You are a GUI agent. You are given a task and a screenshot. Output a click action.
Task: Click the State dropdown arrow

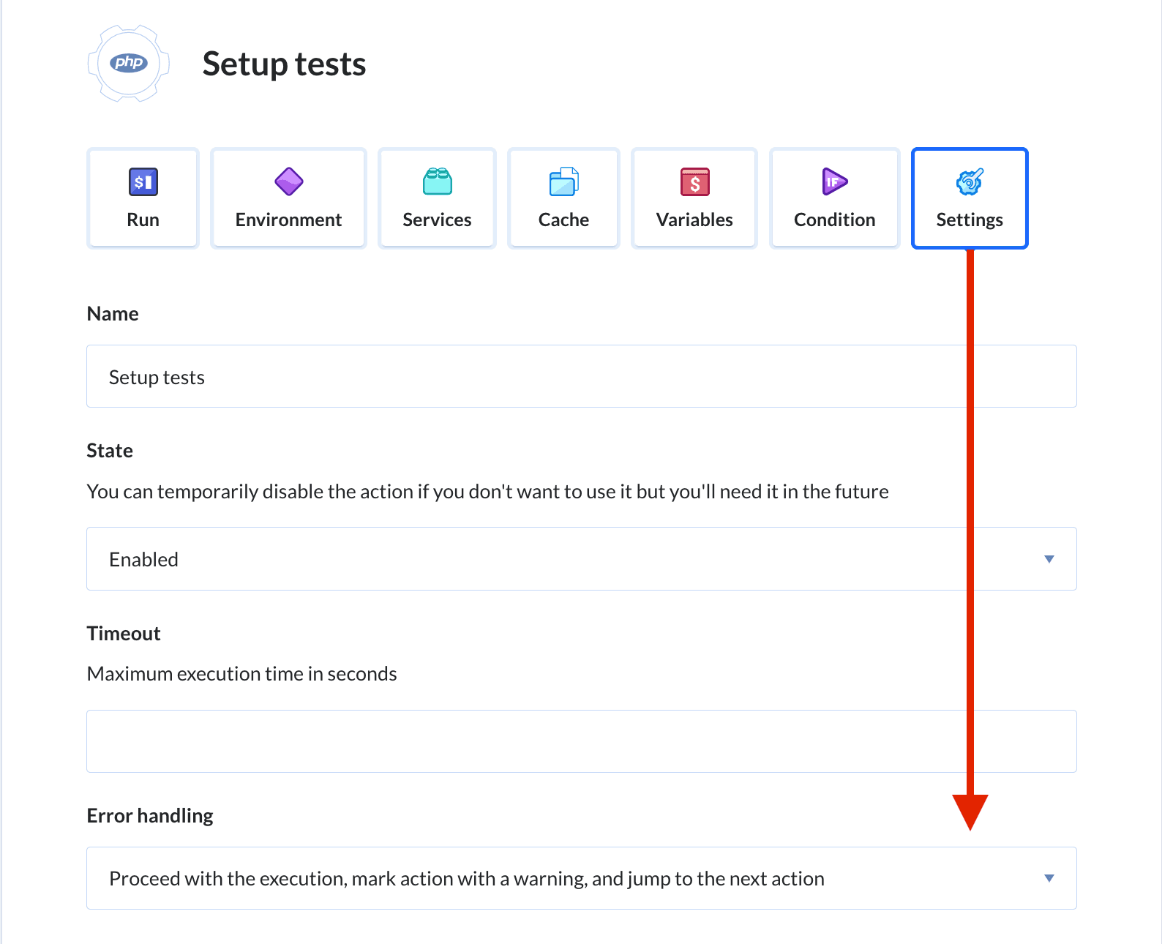(1049, 559)
